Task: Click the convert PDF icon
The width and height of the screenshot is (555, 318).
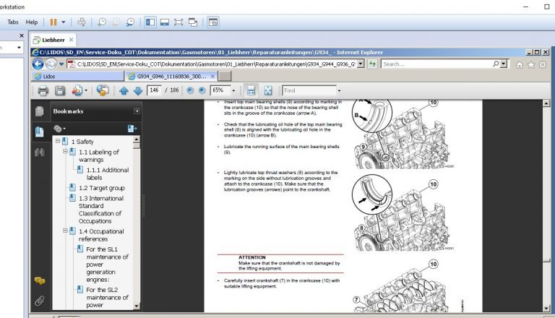Action: pyautogui.click(x=77, y=90)
